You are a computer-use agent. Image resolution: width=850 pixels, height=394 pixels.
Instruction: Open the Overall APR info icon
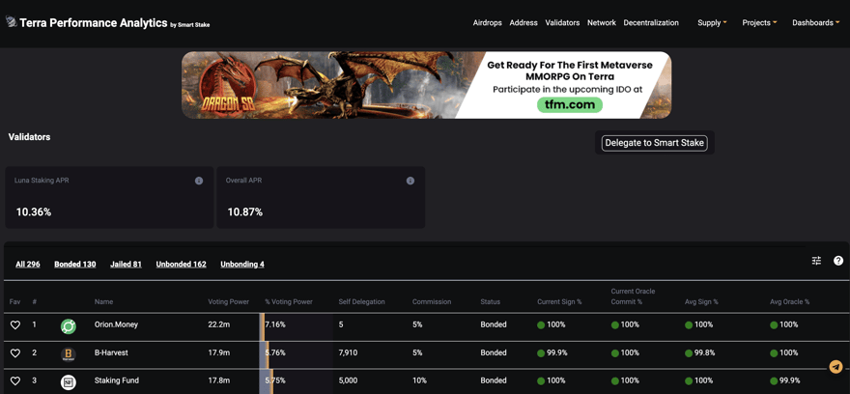tap(411, 181)
